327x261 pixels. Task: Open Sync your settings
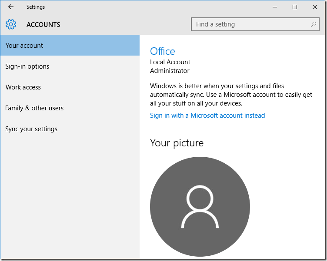70,129
